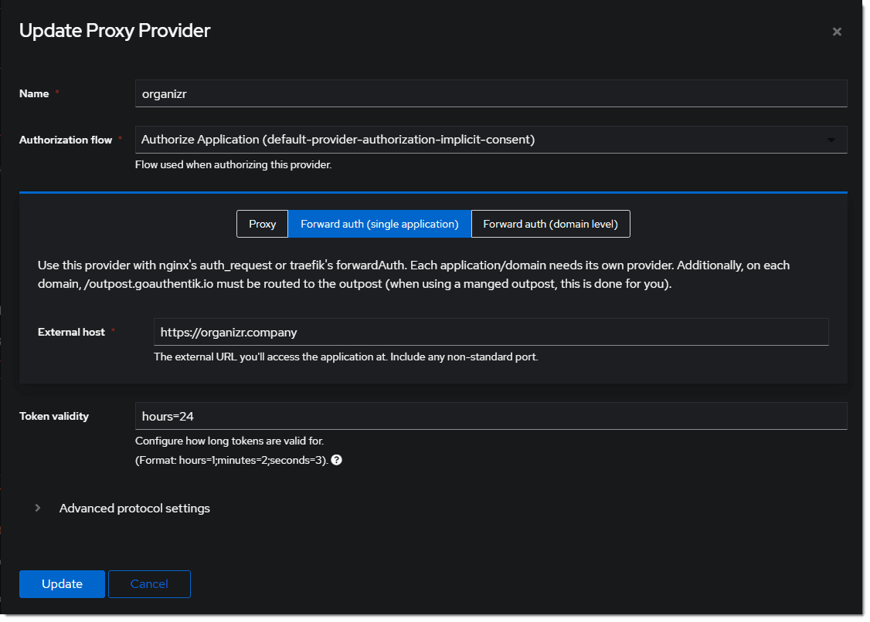Focus the Name field containing organizr
Screen dimensions: 870x622
(491, 93)
